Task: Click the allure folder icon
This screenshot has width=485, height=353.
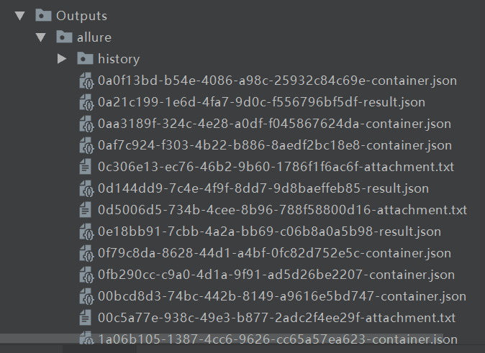Action: (x=64, y=37)
